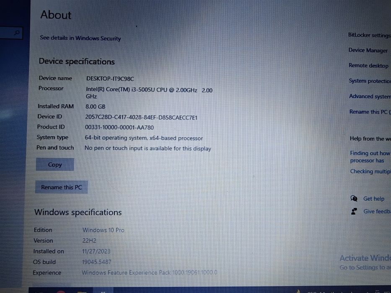The width and height of the screenshot is (391, 293).
Task: Select device name DESKTOP-IT9C98C
Action: [110, 79]
